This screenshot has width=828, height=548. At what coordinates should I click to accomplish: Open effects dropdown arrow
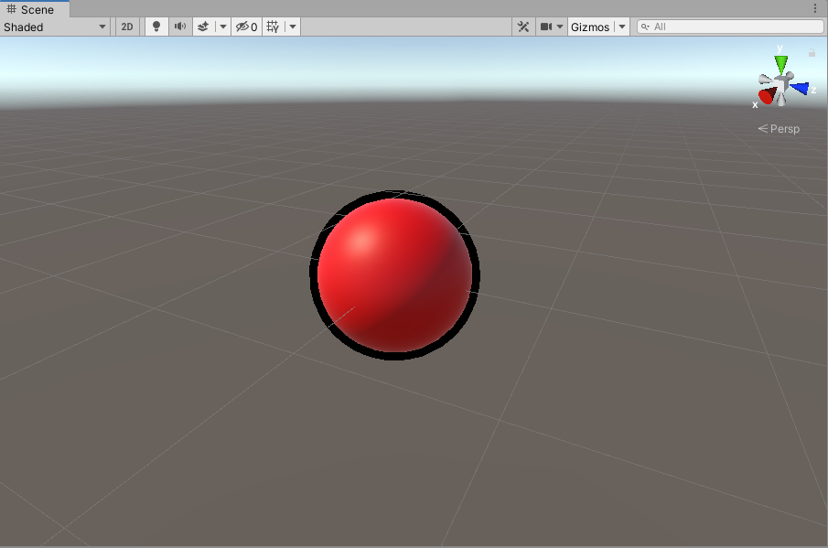223,27
